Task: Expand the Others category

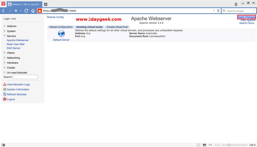Action: (x=5, y=53)
